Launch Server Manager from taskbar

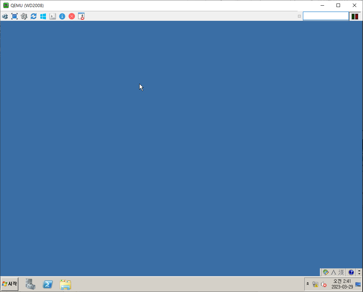click(x=30, y=284)
